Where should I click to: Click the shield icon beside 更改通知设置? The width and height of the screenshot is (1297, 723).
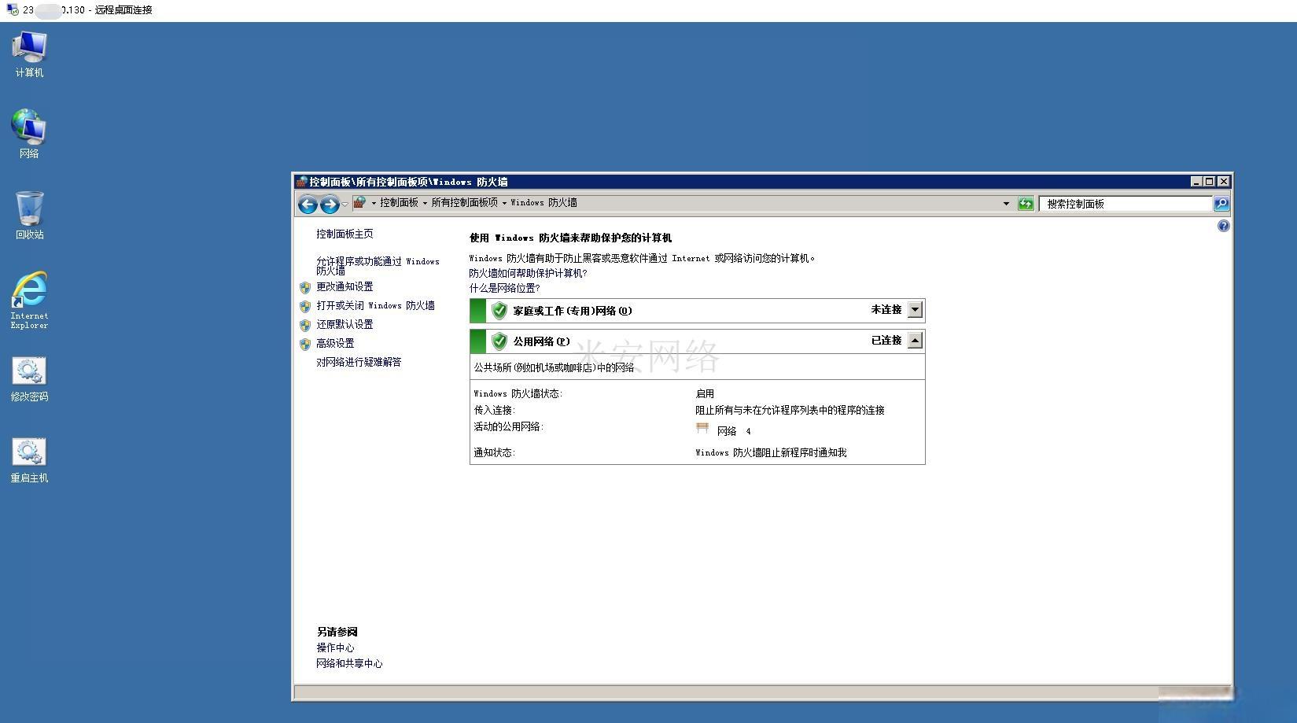tap(305, 287)
